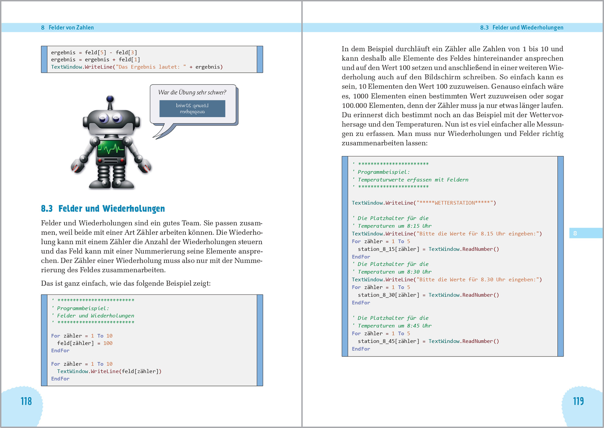The image size is (604, 428).
Task: Click the left header '8 Felder von Zahlen'
Action: 68,28
